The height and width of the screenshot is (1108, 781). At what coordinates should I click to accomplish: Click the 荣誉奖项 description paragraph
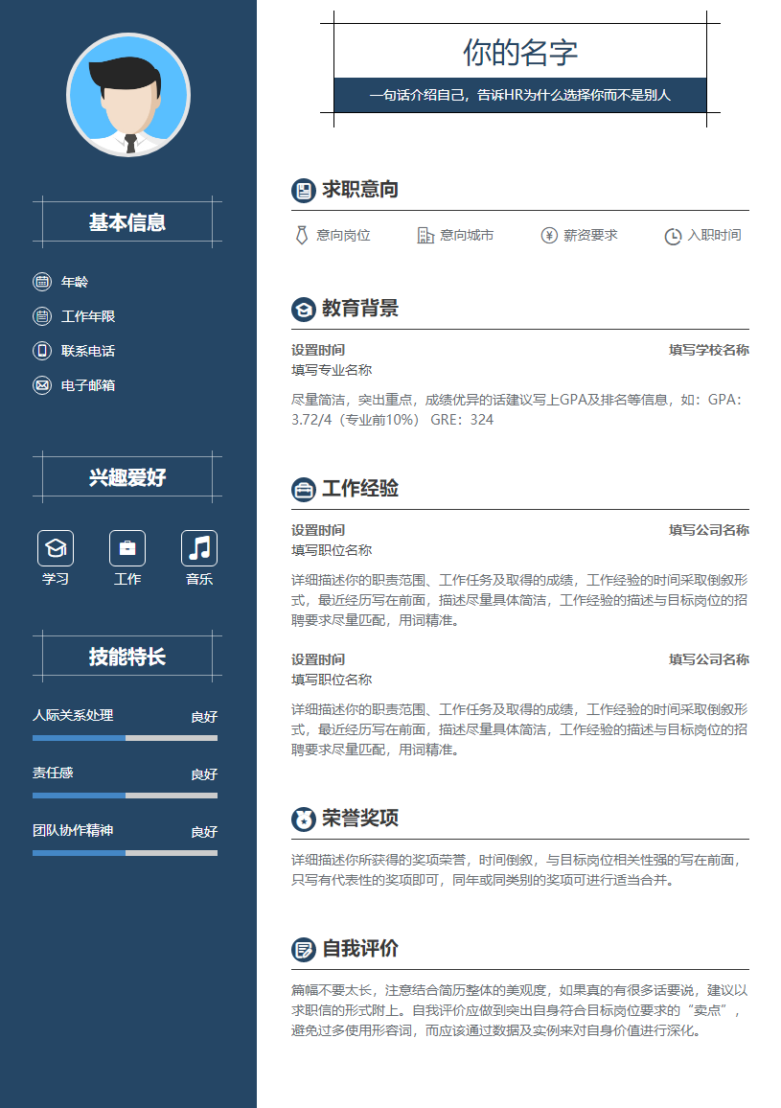(517, 870)
